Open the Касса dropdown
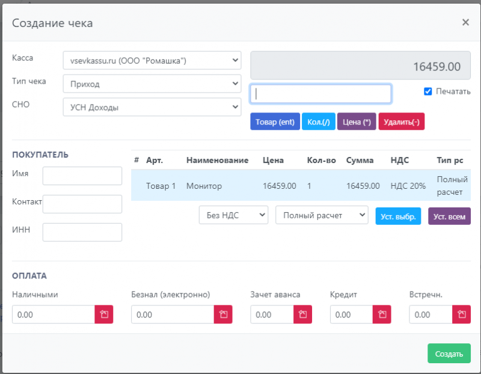Viewport: 481px width, 374px height. coord(152,60)
